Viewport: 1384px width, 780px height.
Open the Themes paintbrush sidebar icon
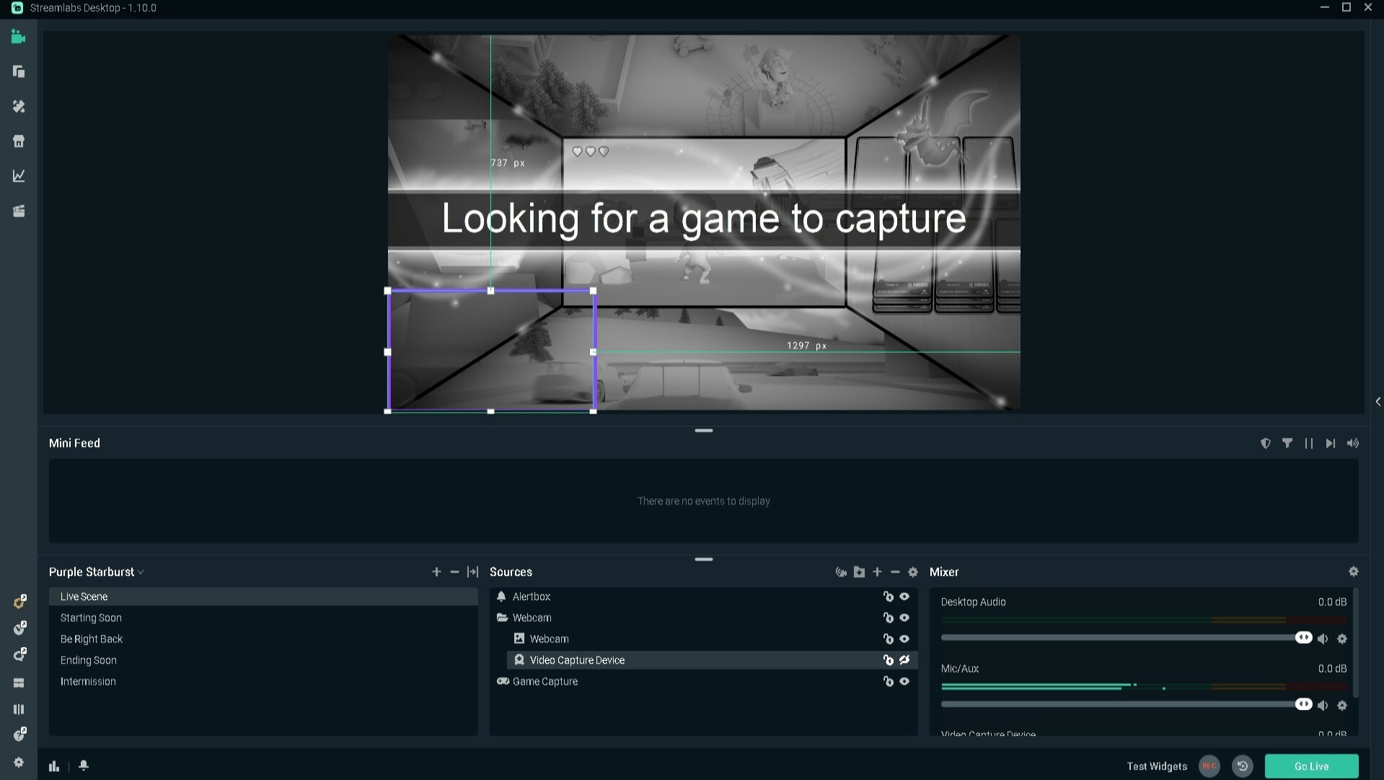tap(19, 106)
